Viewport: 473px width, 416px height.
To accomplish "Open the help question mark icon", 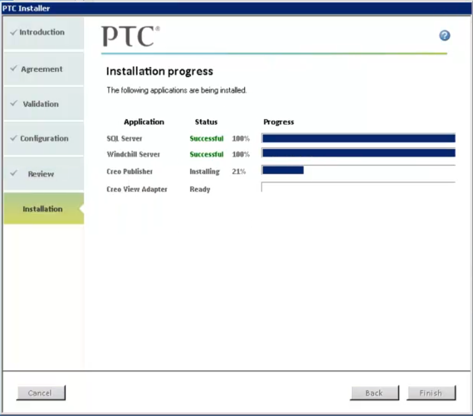I will (445, 36).
